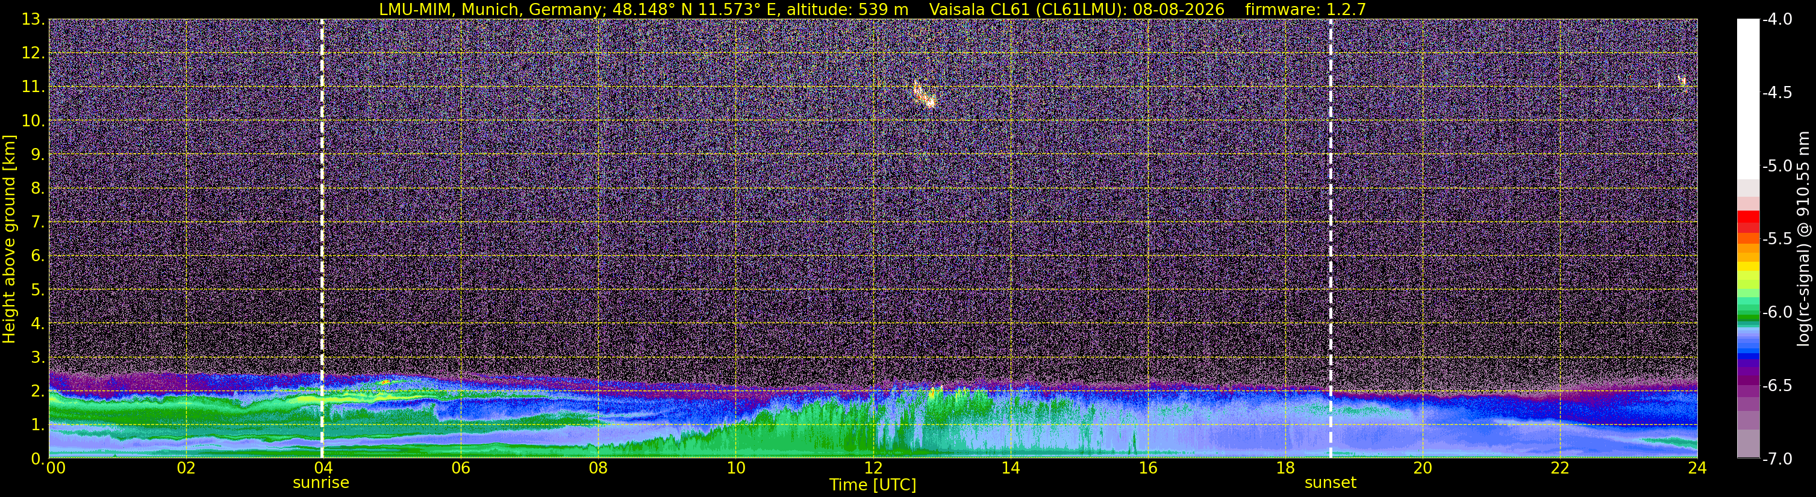Click the colorbar tick label -5.0
This screenshot has width=1816, height=497.
point(1777,166)
